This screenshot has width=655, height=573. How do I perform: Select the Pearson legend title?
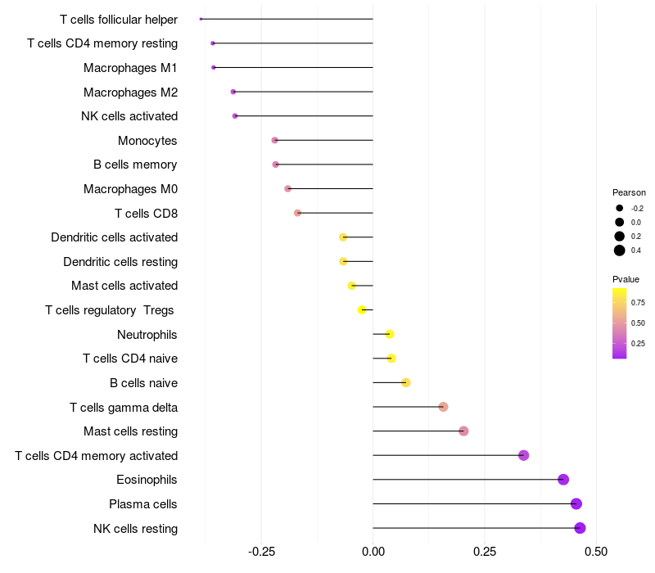[629, 192]
